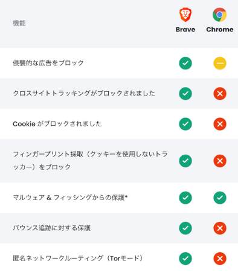Screen dimensions: 238x272
Task: Click Chrome's green check for マルウェア protection row
Action: point(220,198)
